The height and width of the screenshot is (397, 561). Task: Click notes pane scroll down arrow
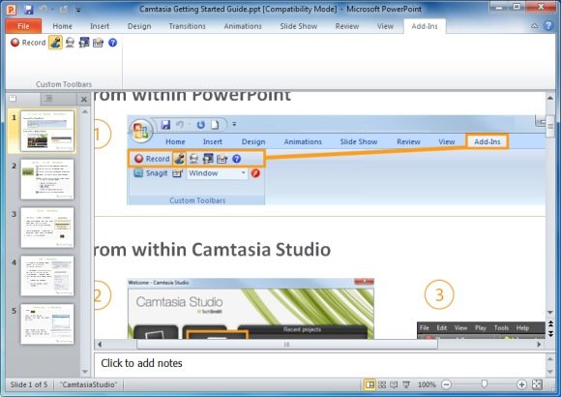click(550, 372)
